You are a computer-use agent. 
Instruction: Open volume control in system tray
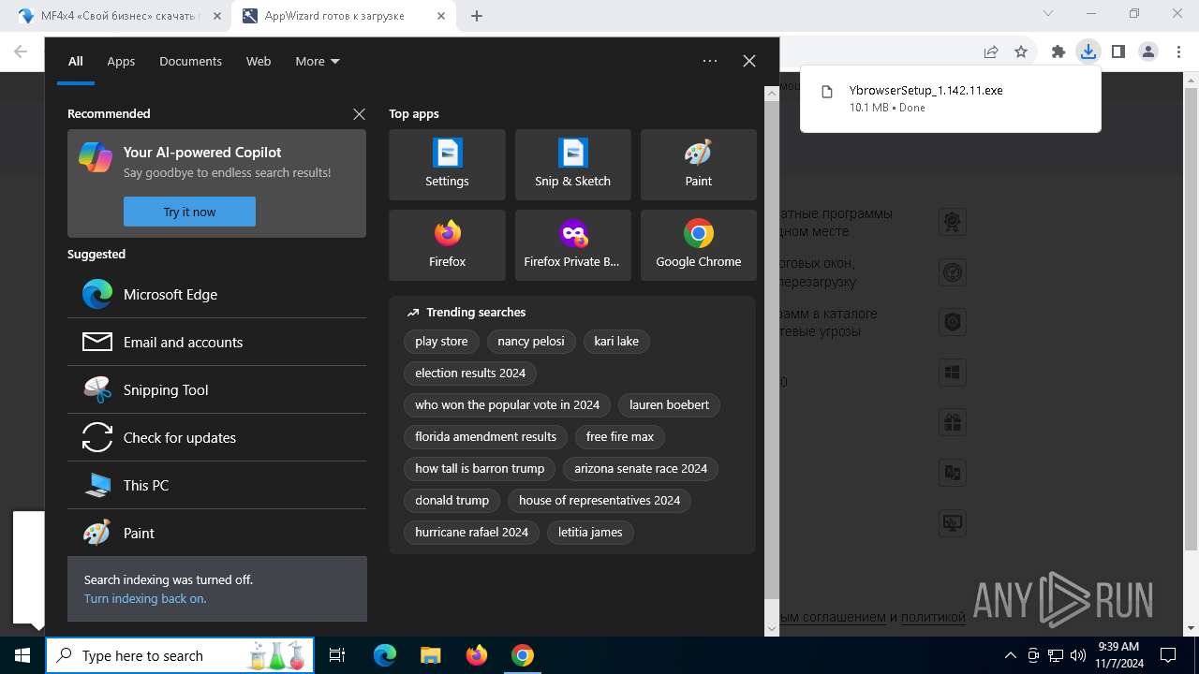(1078, 655)
